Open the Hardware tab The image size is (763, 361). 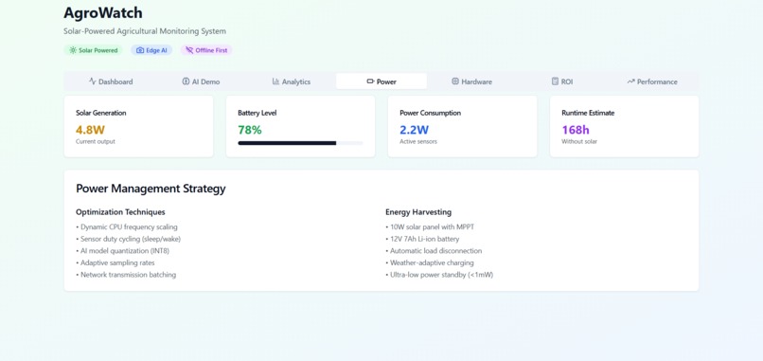tap(471, 81)
